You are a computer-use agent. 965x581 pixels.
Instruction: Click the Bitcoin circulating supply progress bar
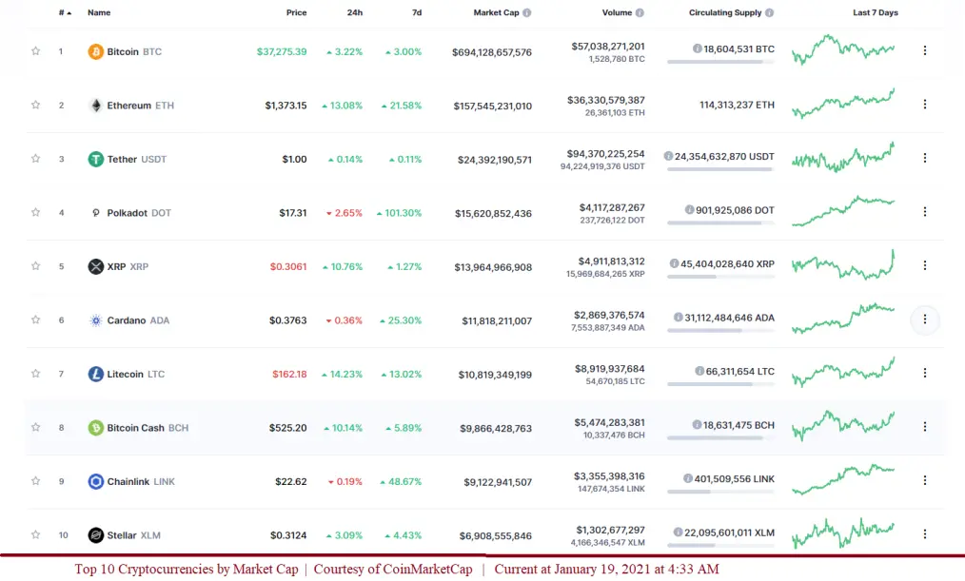(720, 62)
